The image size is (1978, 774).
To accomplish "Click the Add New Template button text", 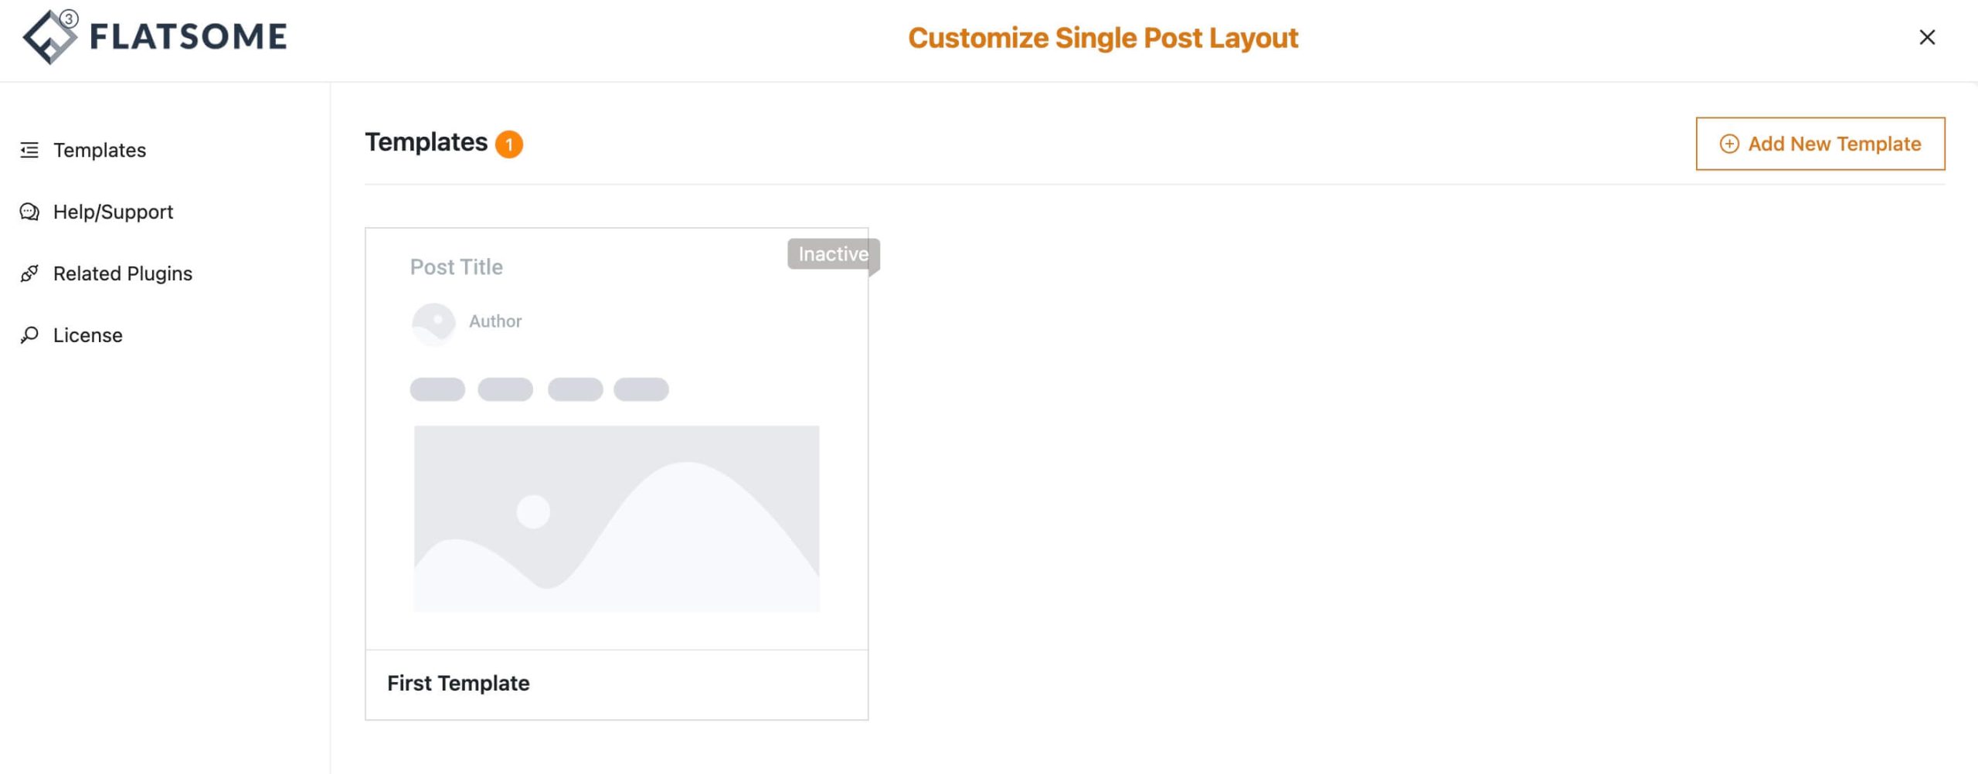I will click(1834, 144).
